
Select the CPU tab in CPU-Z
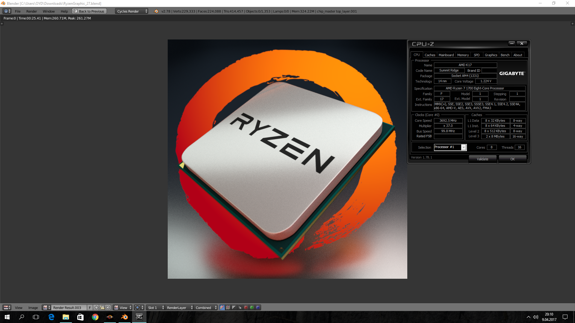coord(417,55)
